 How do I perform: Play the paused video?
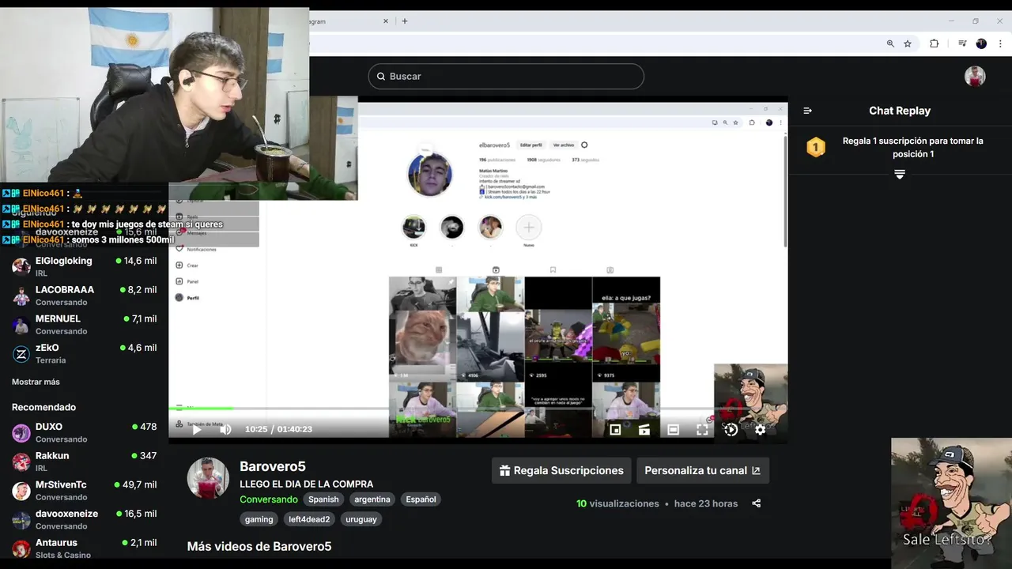197,429
